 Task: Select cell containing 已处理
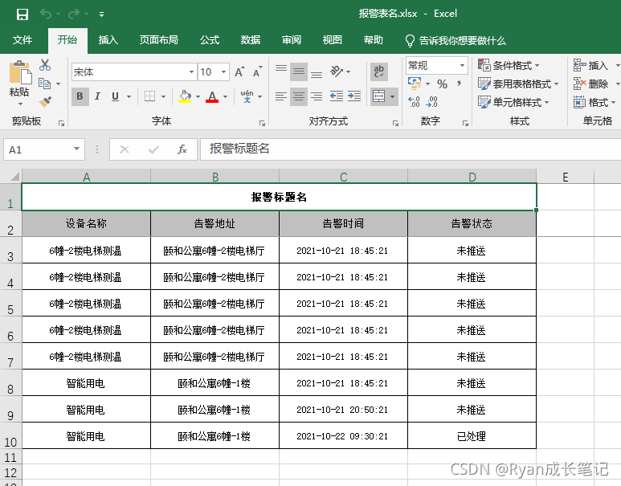click(x=472, y=435)
